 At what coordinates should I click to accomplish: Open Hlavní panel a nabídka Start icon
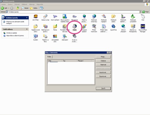click(65, 18)
